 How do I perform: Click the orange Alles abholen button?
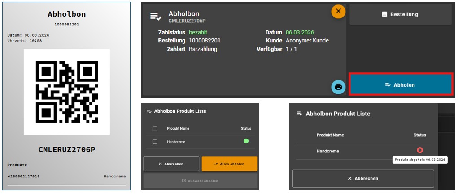tap(230, 164)
